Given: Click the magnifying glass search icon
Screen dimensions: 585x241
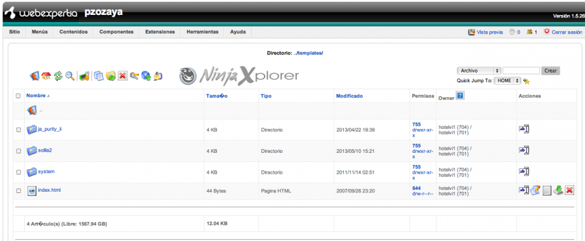Looking at the screenshot, I should tap(70, 76).
